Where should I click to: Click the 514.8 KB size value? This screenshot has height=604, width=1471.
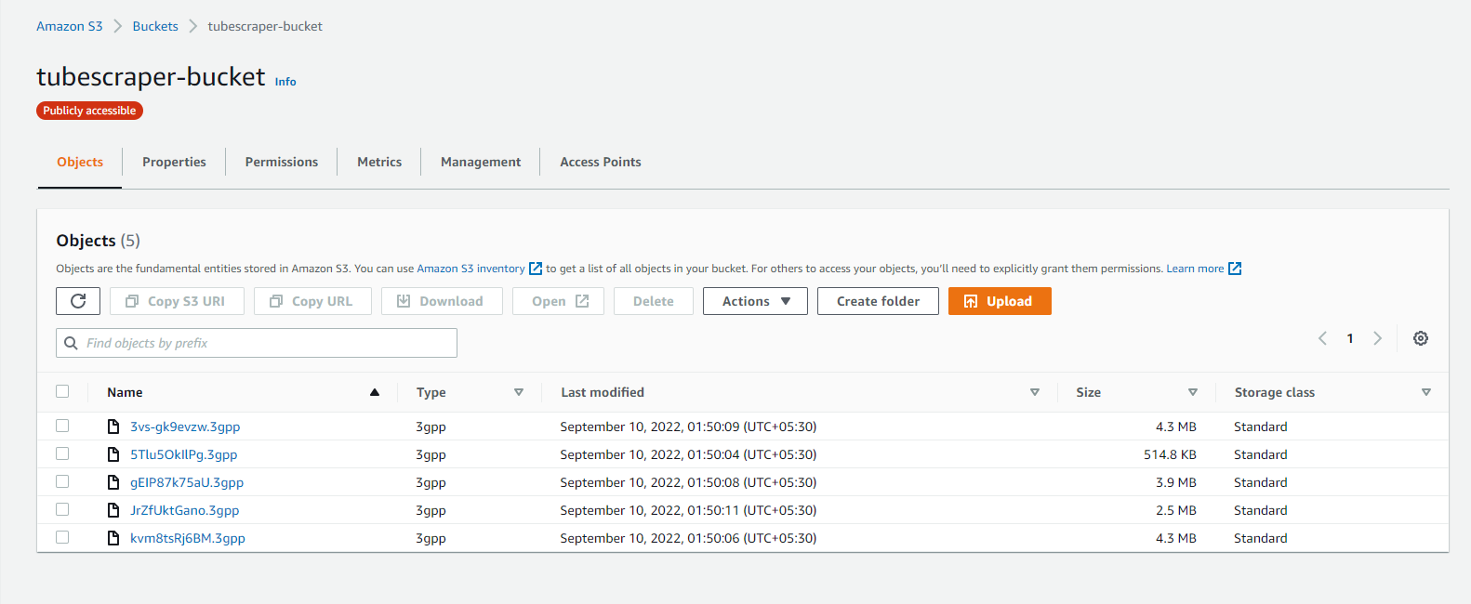point(1170,454)
